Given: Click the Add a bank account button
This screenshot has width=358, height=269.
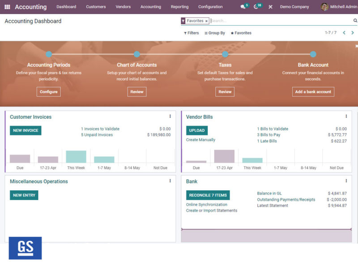Looking at the screenshot, I should [x=313, y=91].
